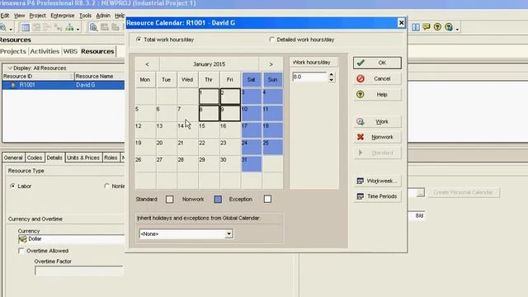This screenshot has width=528, height=297.
Task: Click the online help globe question icon
Action: [x=449, y=26]
